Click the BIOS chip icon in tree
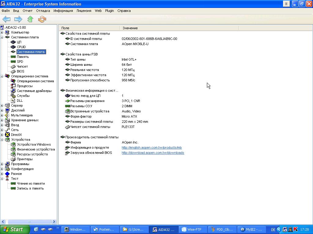 pyautogui.click(x=13, y=71)
